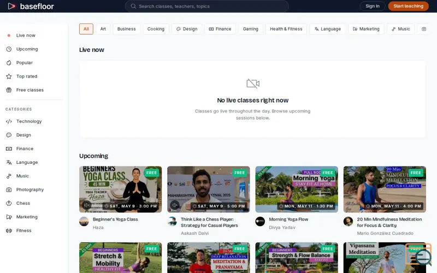Open the Popular sidebar link
This screenshot has width=437, height=273.
click(x=34, y=63)
